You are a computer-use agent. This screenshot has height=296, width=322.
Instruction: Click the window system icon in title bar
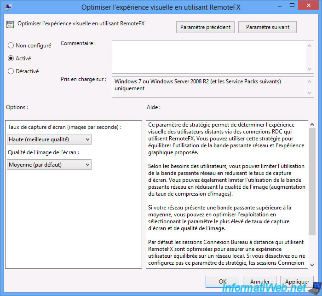pyautogui.click(x=8, y=7)
